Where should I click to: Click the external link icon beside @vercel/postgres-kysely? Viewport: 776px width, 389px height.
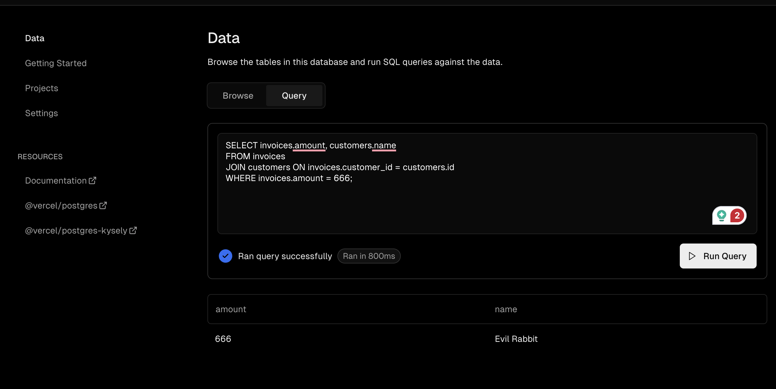[x=133, y=230]
